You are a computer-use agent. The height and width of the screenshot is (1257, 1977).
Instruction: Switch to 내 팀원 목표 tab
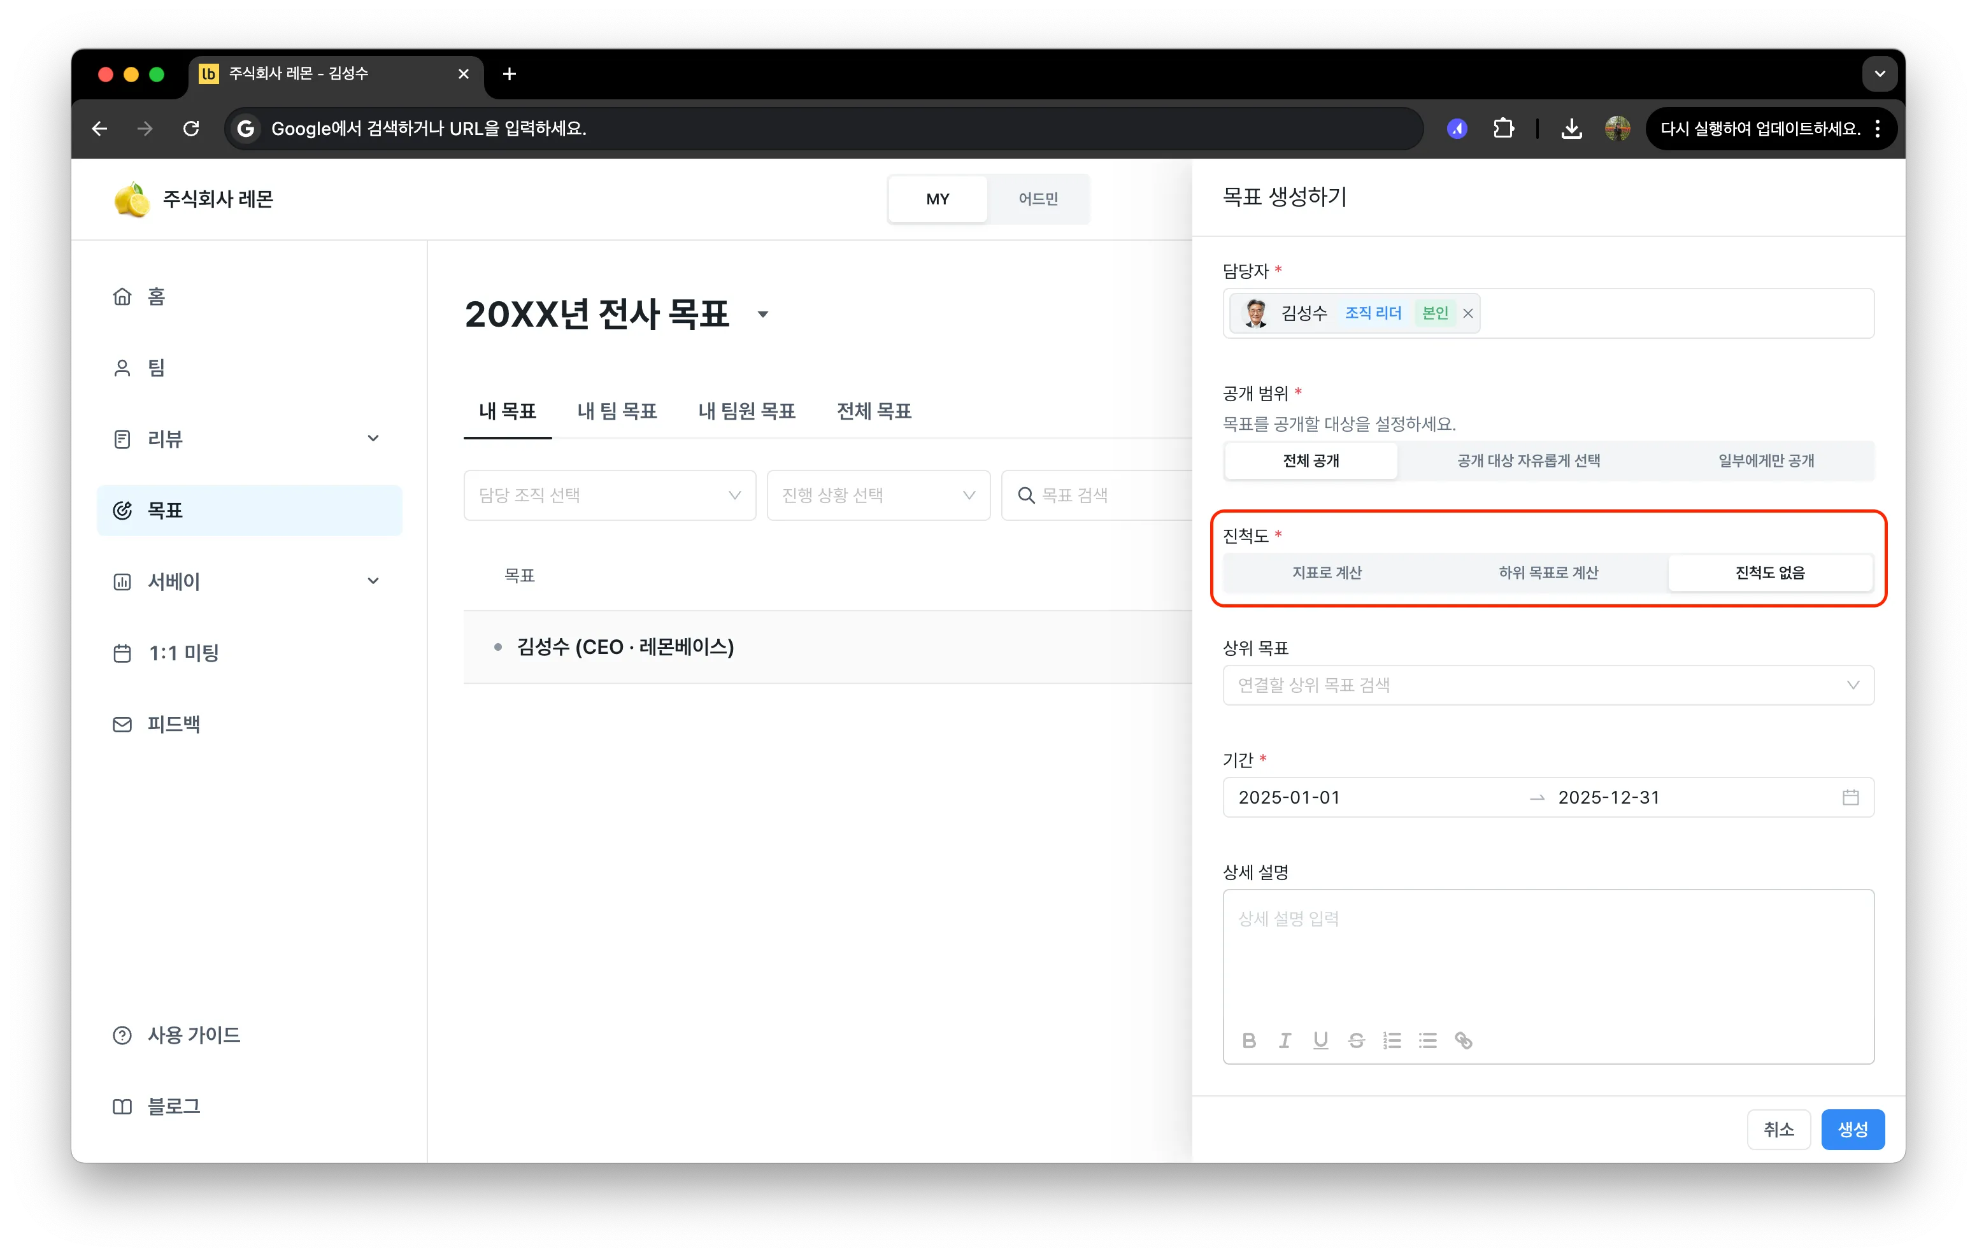pyautogui.click(x=747, y=411)
